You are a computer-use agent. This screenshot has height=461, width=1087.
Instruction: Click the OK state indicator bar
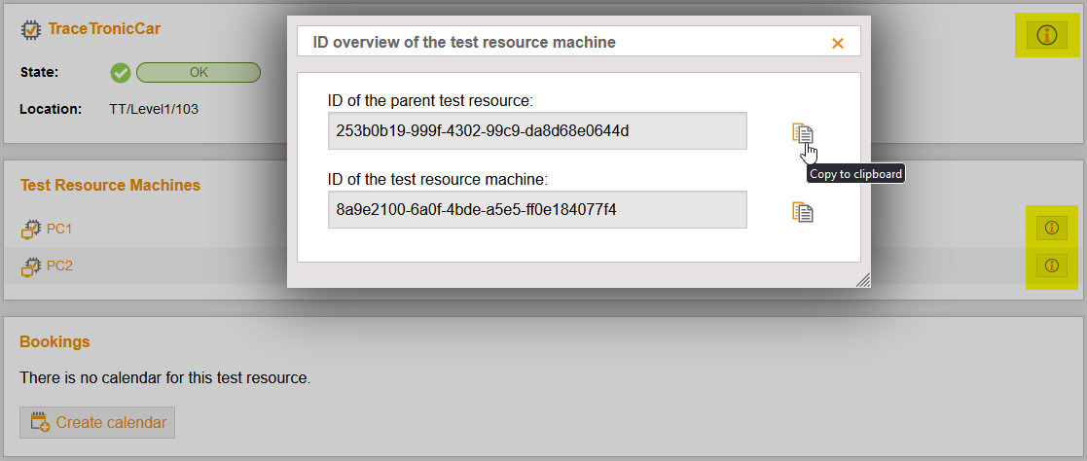click(199, 73)
